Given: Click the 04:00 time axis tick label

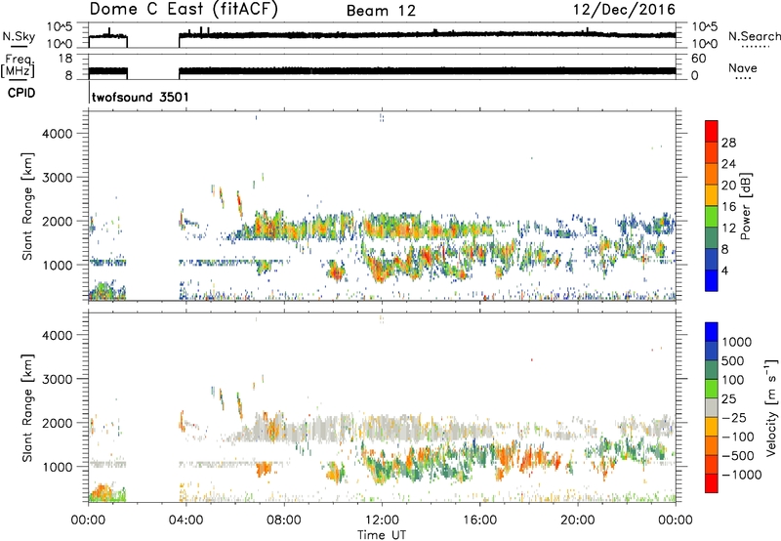Looking at the screenshot, I should click(x=186, y=520).
